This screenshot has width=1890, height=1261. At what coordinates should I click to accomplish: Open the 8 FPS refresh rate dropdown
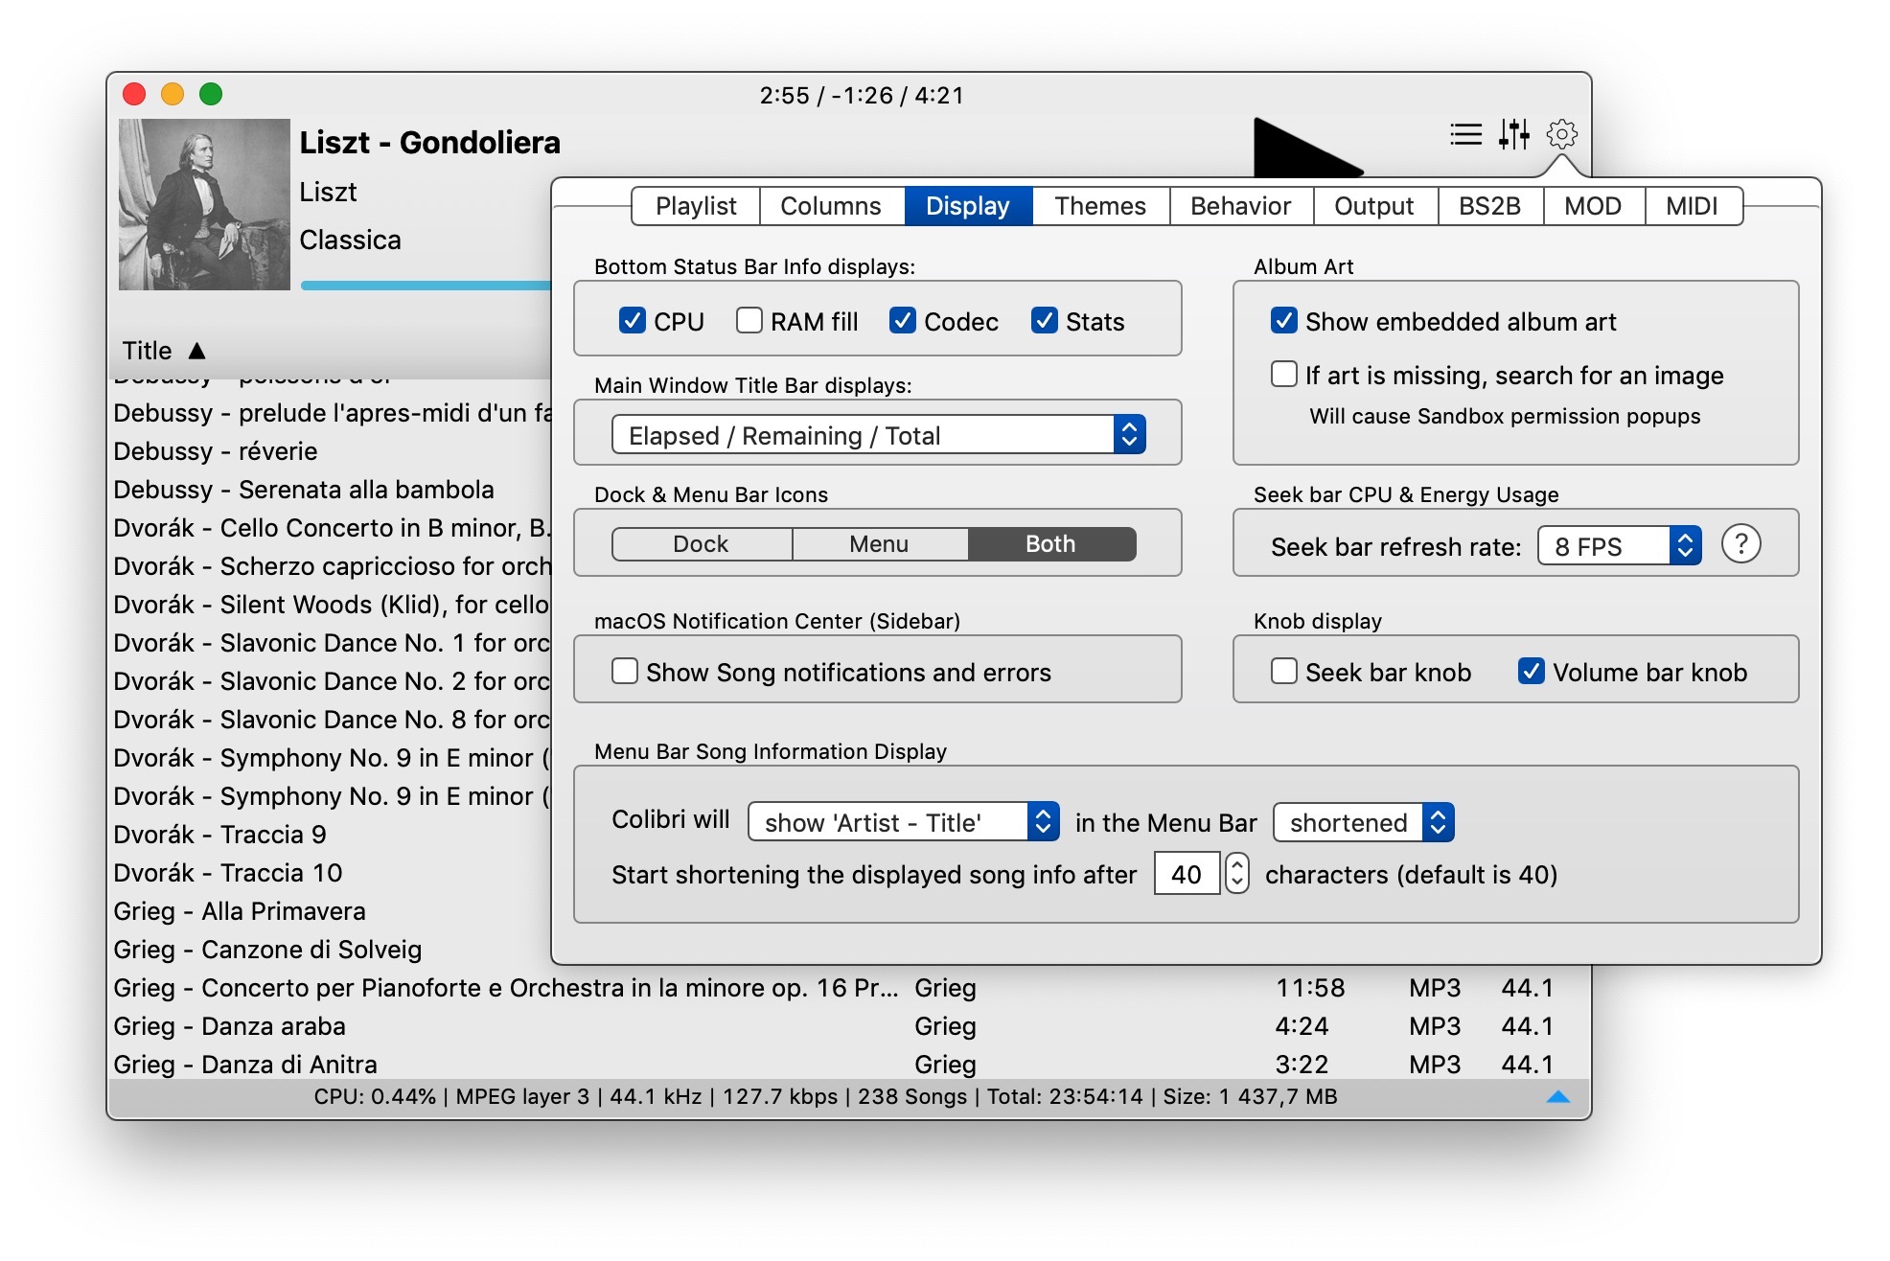1619,546
